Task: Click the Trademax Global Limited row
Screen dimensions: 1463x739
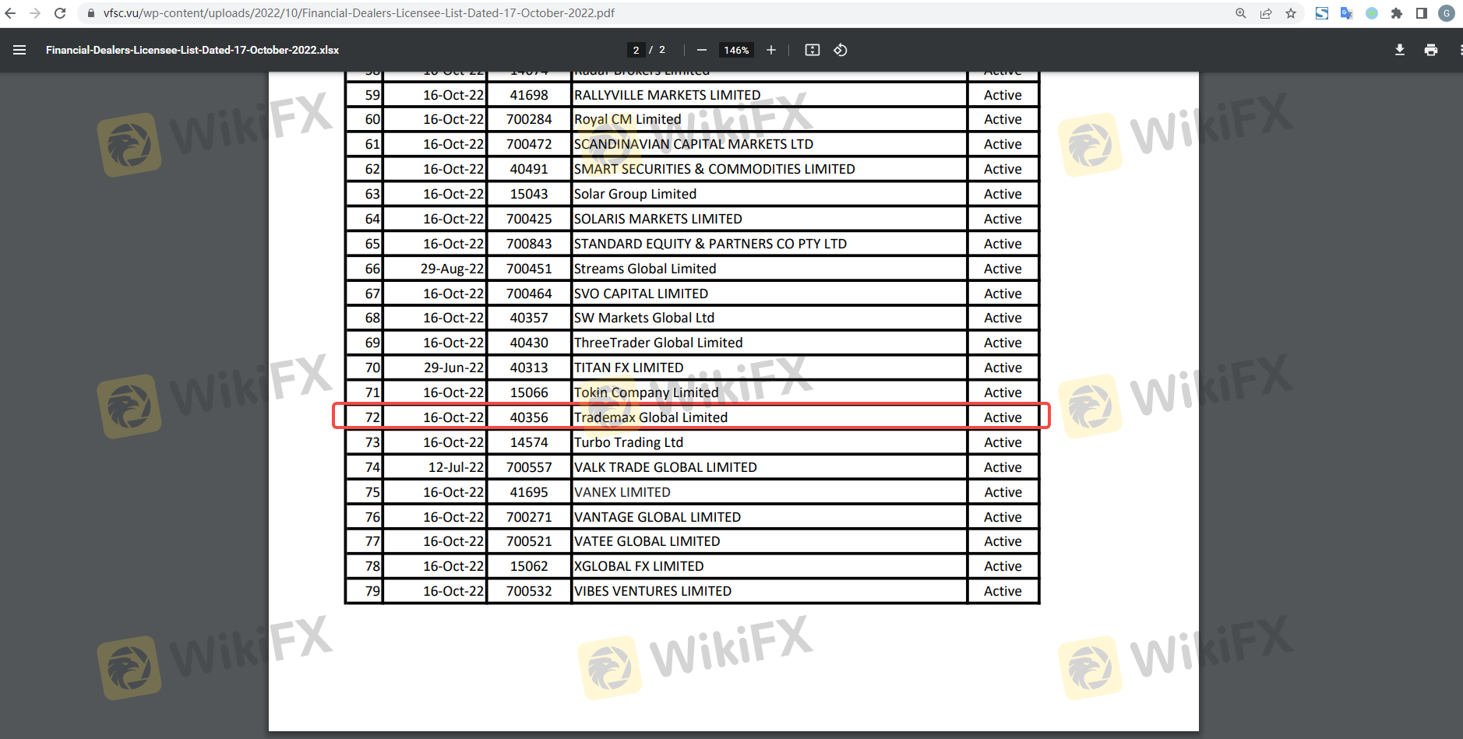Action: click(x=650, y=417)
